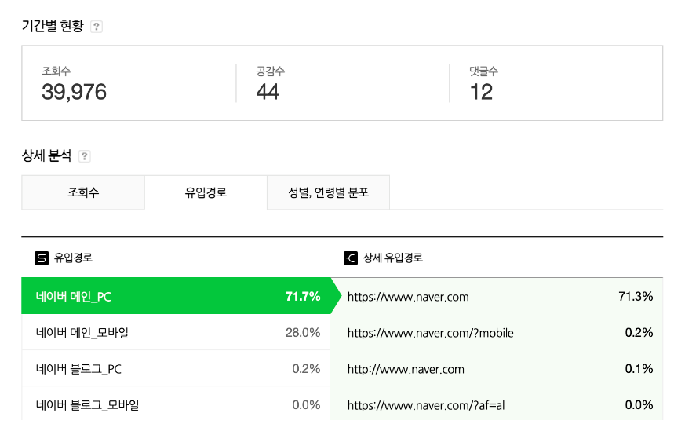Screen dimensions: 685x435
Task: Open the https://www.naver.com detail link
Action: (x=408, y=297)
